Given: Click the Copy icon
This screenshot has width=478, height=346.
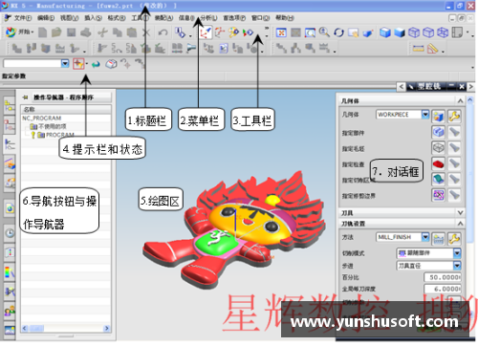Looking at the screenshot, I should click(x=118, y=32).
